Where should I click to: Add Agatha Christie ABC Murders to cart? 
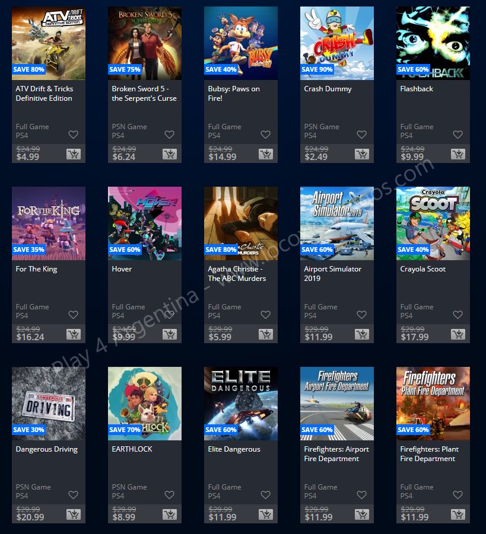pyautogui.click(x=266, y=334)
